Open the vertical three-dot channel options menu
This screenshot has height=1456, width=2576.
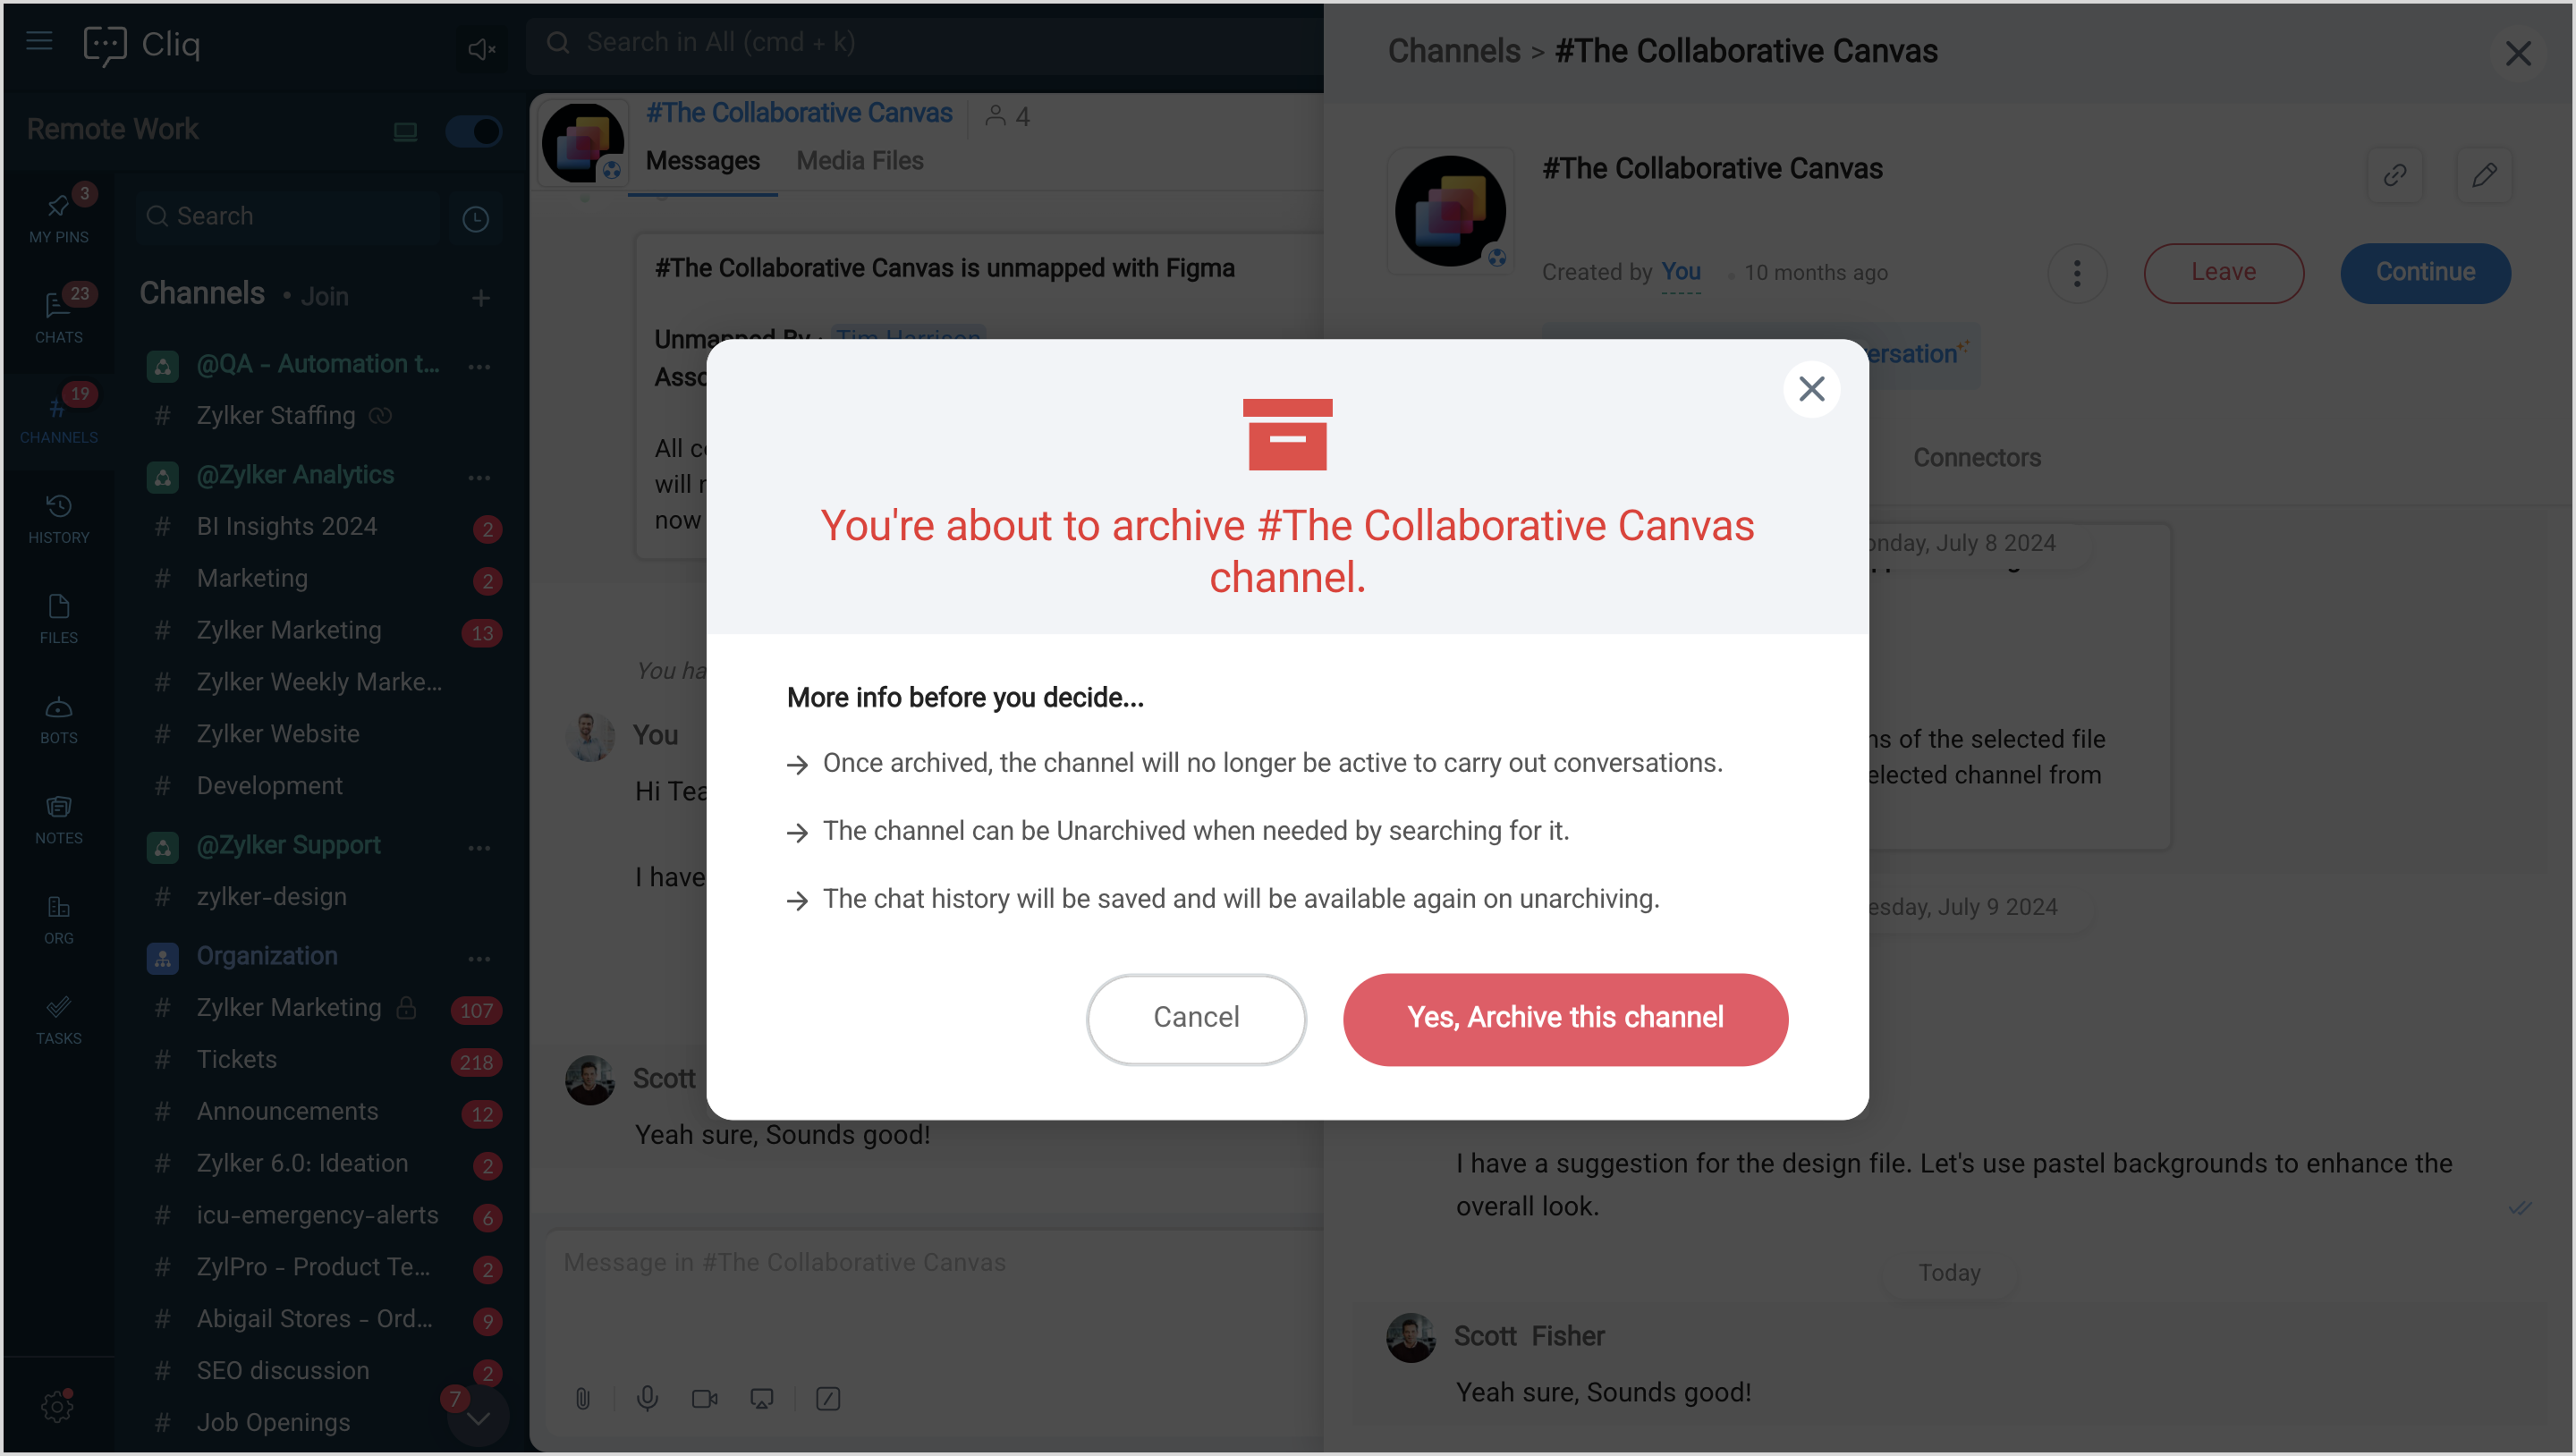(2076, 273)
